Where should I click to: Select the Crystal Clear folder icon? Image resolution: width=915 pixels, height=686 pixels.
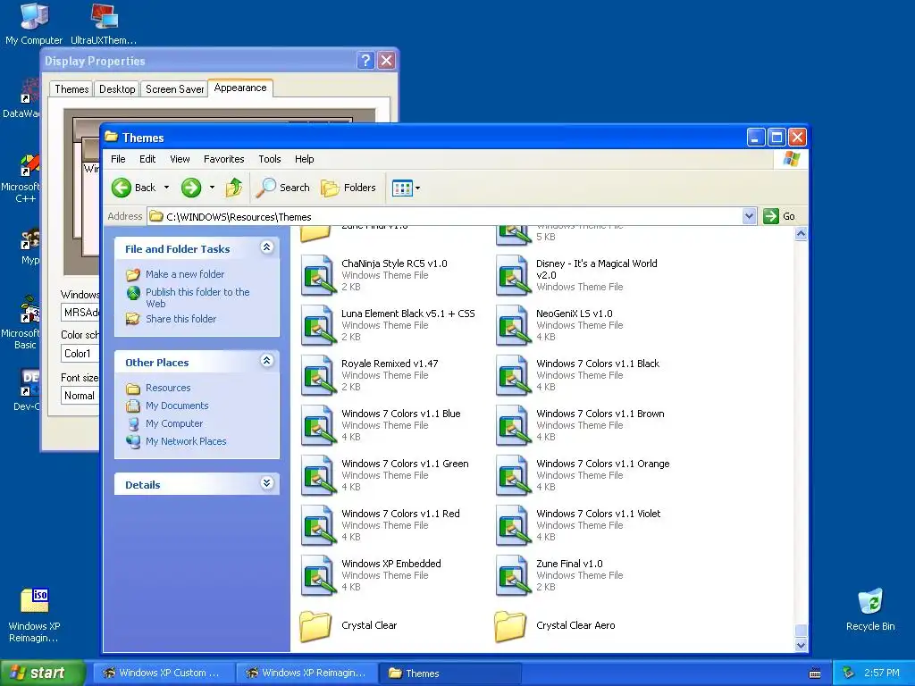pos(315,626)
